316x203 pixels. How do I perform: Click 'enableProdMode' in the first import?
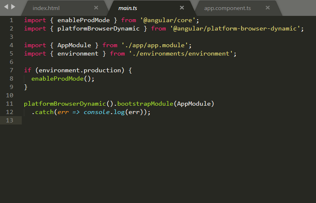point(83,20)
